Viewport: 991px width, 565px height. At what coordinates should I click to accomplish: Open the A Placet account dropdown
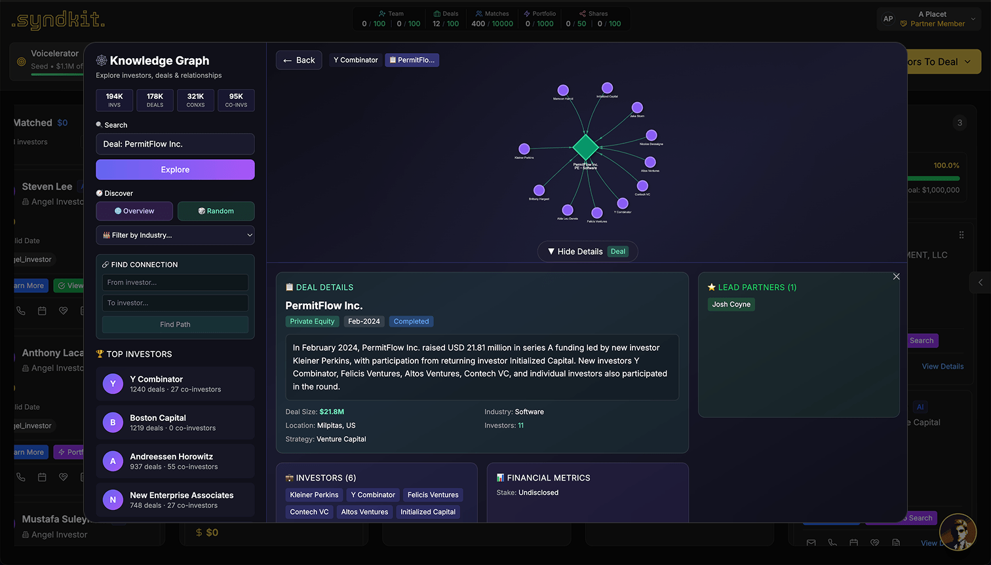click(x=929, y=19)
